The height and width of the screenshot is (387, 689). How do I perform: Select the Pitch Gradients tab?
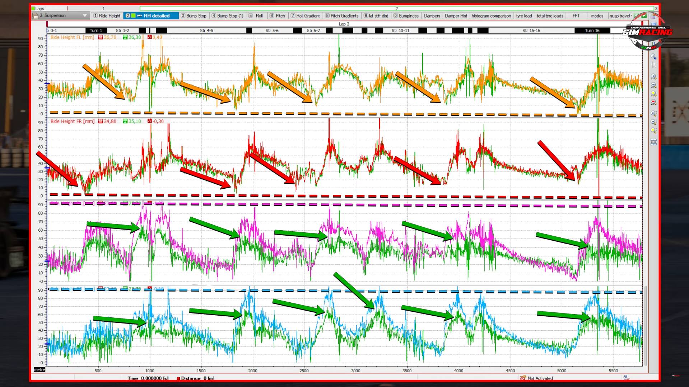pyautogui.click(x=341, y=16)
